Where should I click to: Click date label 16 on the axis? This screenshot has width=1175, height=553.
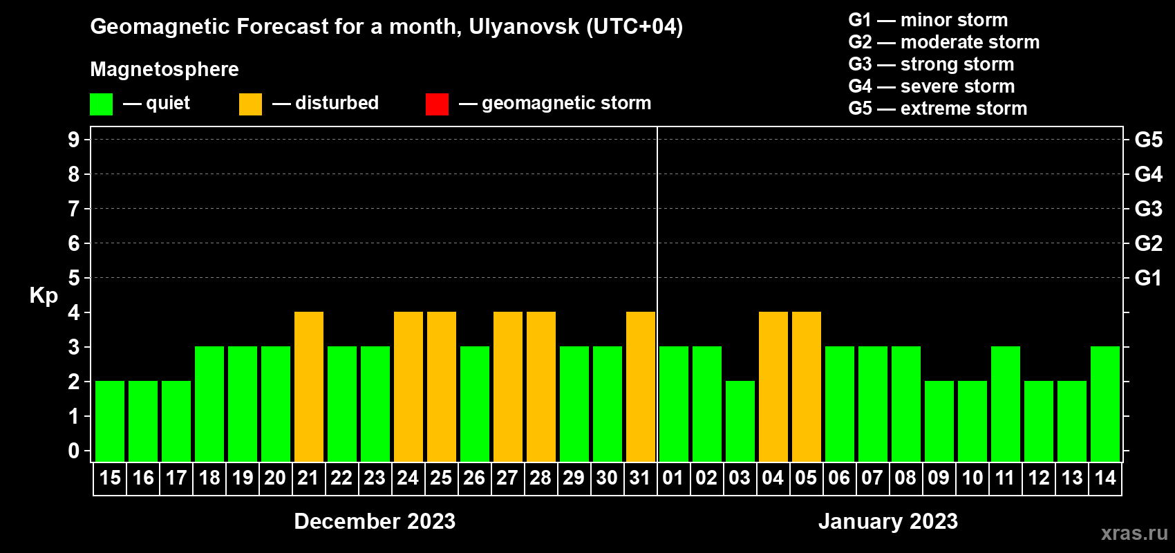(x=143, y=478)
